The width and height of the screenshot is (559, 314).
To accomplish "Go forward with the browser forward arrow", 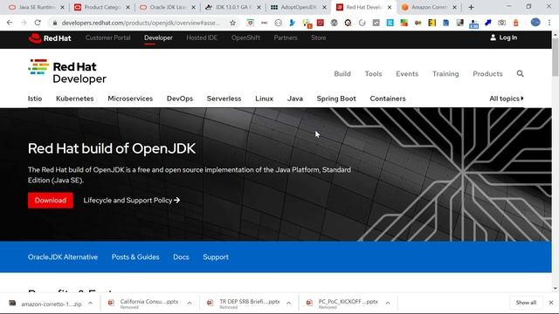I will pos(24,23).
